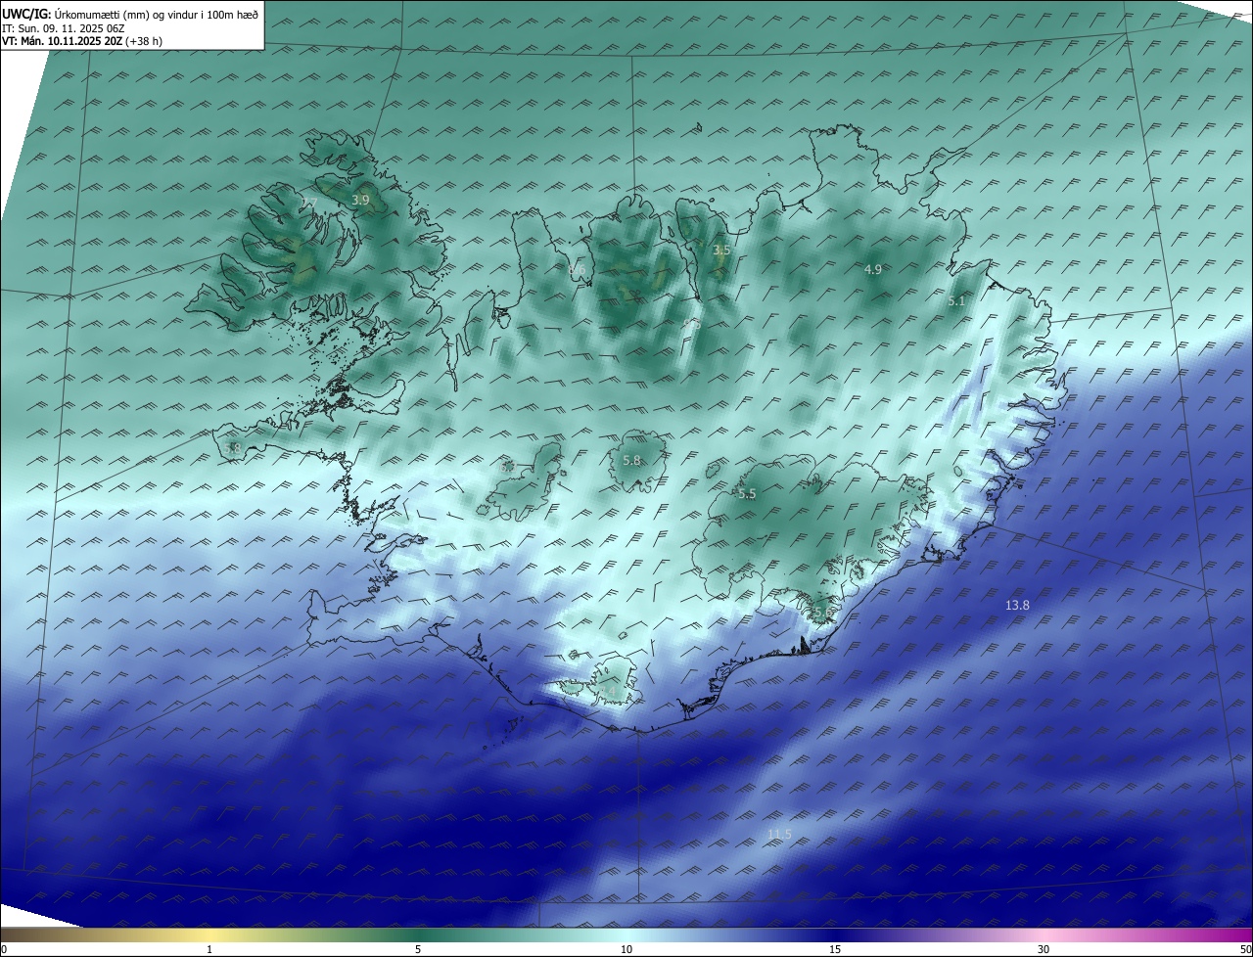
Task: Click the 5.6 value label near the coast
Action: (x=821, y=613)
